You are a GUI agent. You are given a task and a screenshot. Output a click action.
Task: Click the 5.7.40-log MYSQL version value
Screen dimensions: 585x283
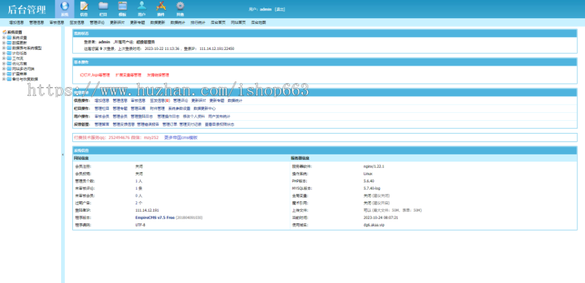click(x=372, y=188)
